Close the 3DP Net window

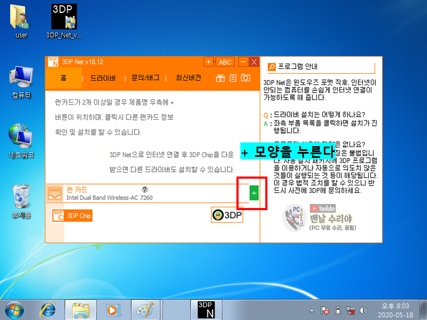click(x=254, y=62)
